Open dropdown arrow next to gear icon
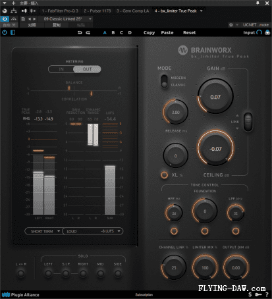The height and width of the screenshot is (299, 272). pyautogui.click(x=237, y=25)
